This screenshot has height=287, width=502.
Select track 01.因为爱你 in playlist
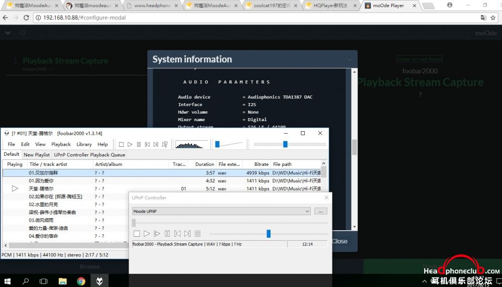tap(162, 181)
